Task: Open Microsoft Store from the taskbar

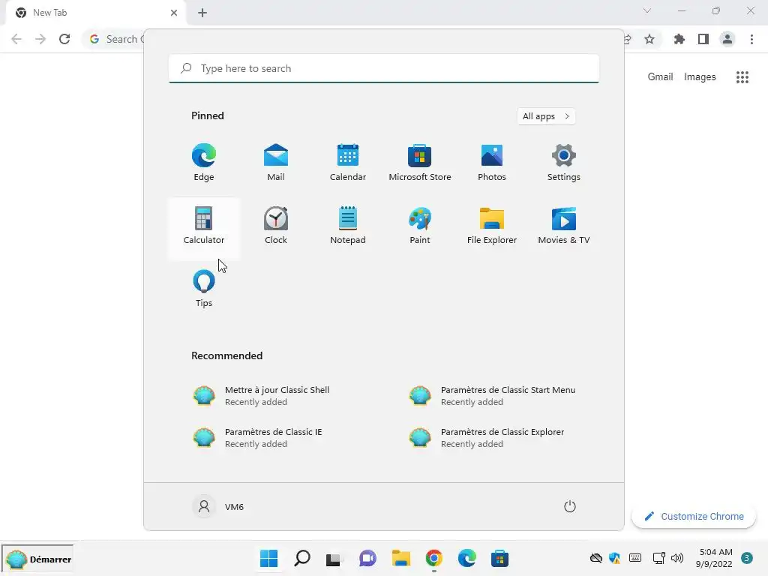Action: [499, 558]
